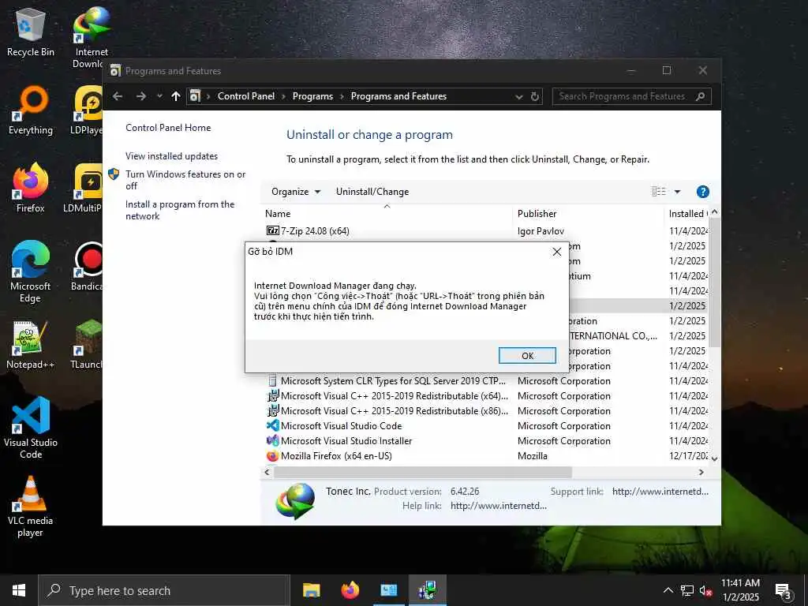Show hidden system tray icons
This screenshot has height=606, width=808.
(668, 590)
